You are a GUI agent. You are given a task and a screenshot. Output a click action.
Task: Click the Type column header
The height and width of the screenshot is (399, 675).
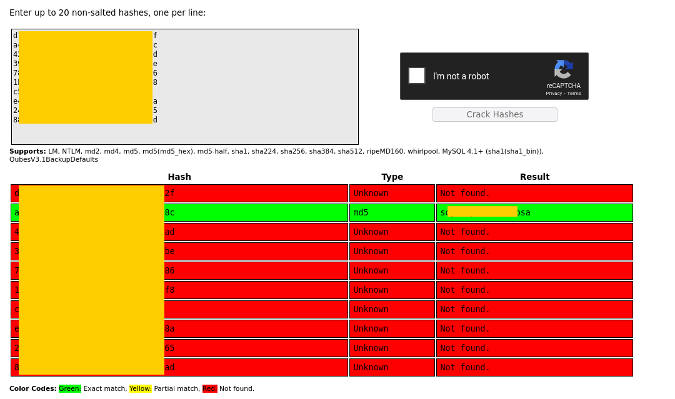point(392,177)
